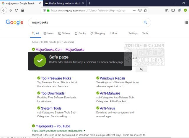Viewport: 189px width, 138px height.
Task: Click 'Safe page' notification title text
Action: point(59,57)
